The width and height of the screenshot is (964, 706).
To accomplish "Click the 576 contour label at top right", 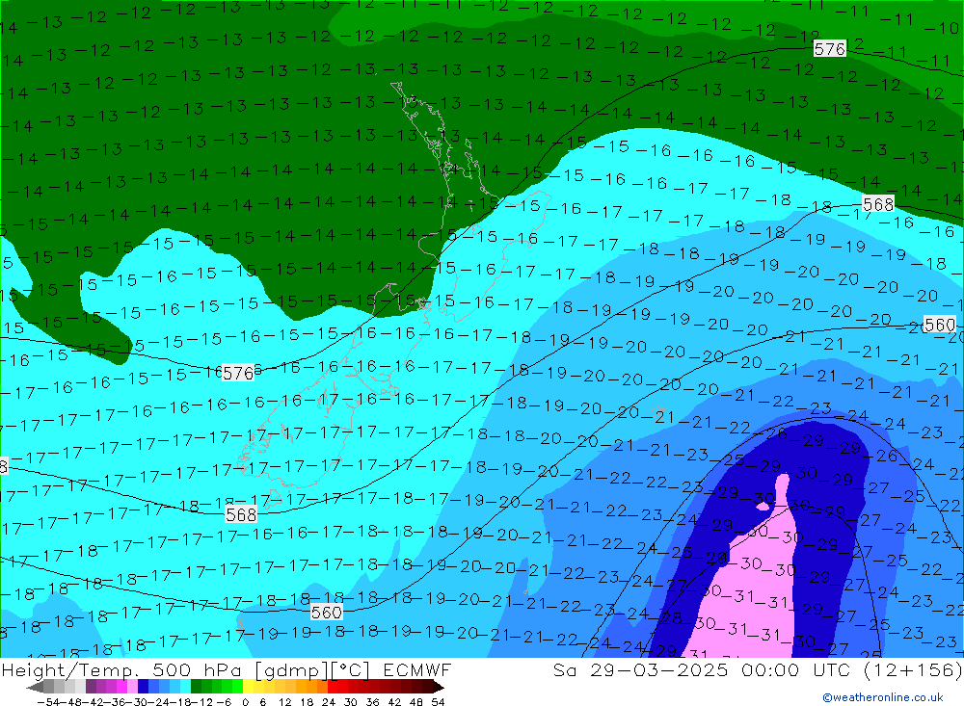I will click(829, 48).
